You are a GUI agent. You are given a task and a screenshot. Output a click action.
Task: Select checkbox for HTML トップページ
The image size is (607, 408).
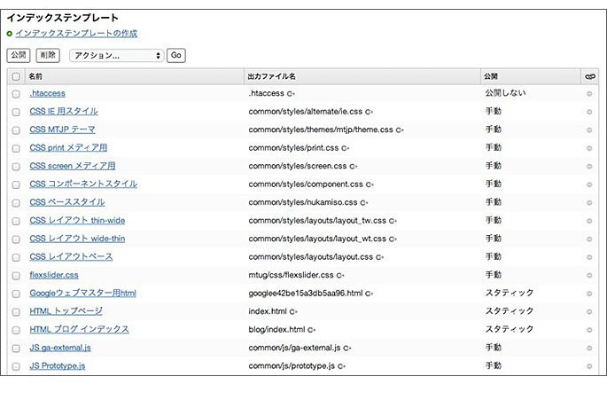(16, 312)
